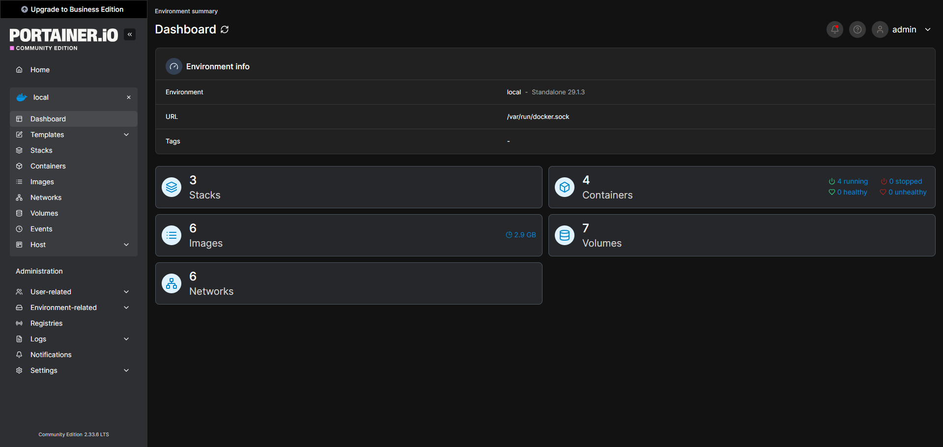The height and width of the screenshot is (447, 943).
Task: Click the Registries icon in the sidebar
Action: (19, 323)
